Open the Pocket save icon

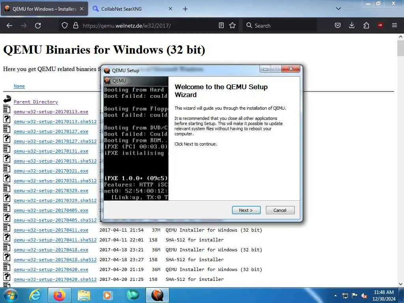coord(338,25)
